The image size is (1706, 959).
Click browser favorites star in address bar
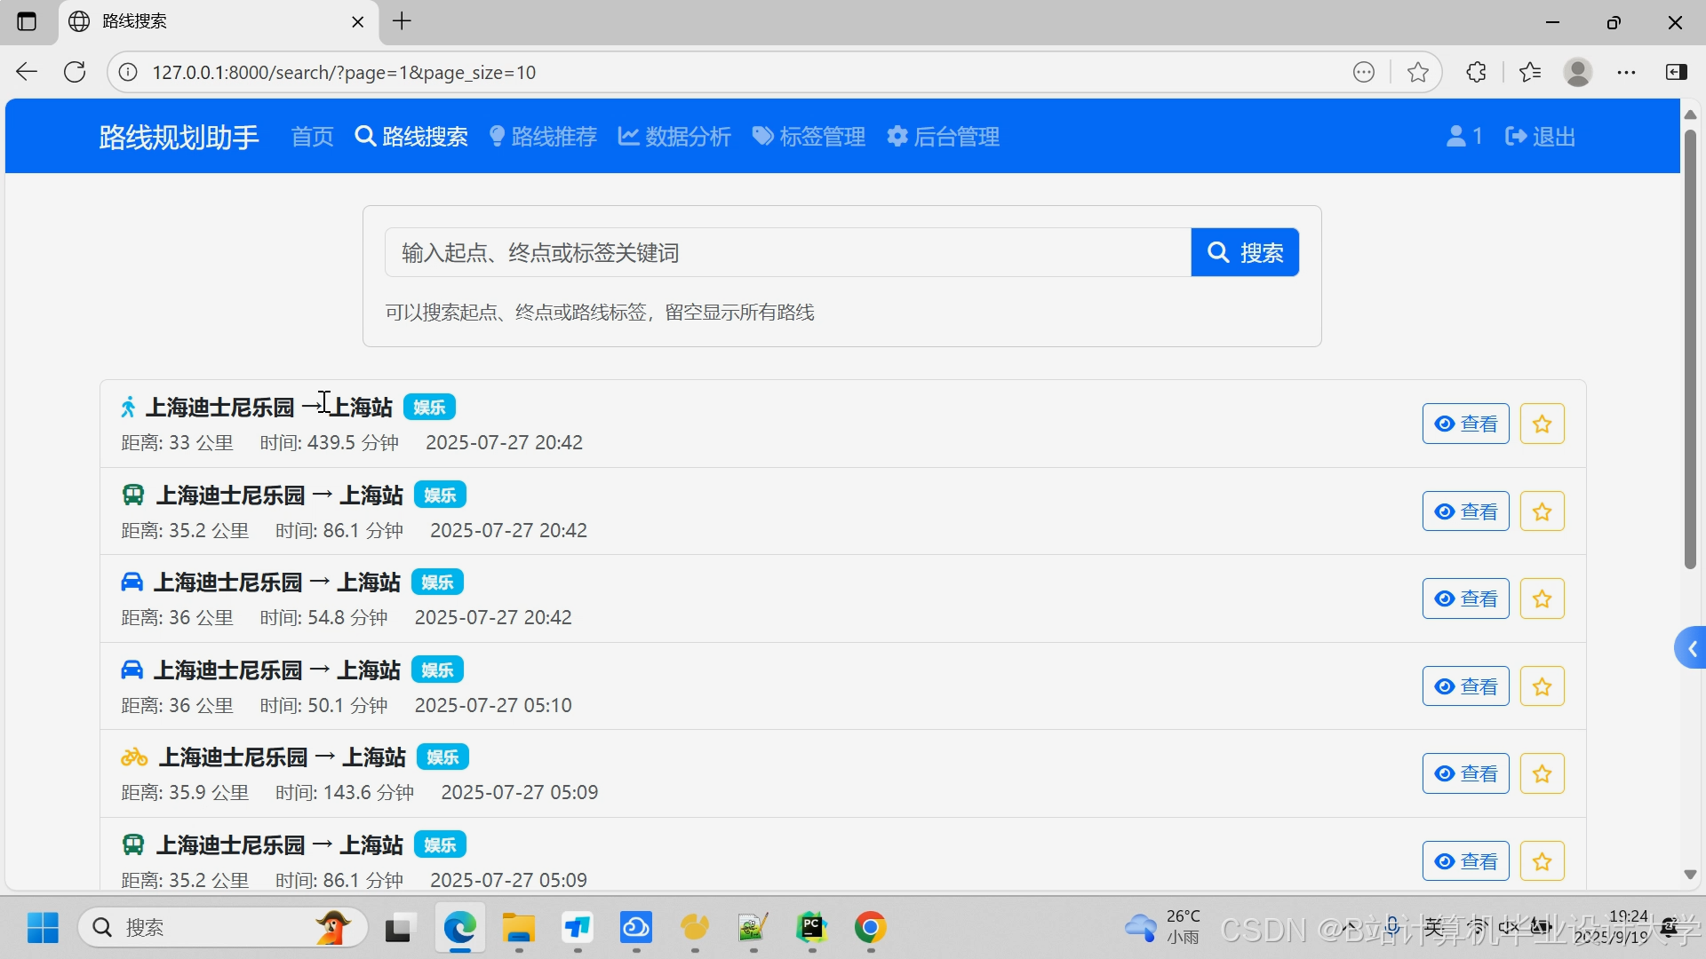click(1418, 73)
